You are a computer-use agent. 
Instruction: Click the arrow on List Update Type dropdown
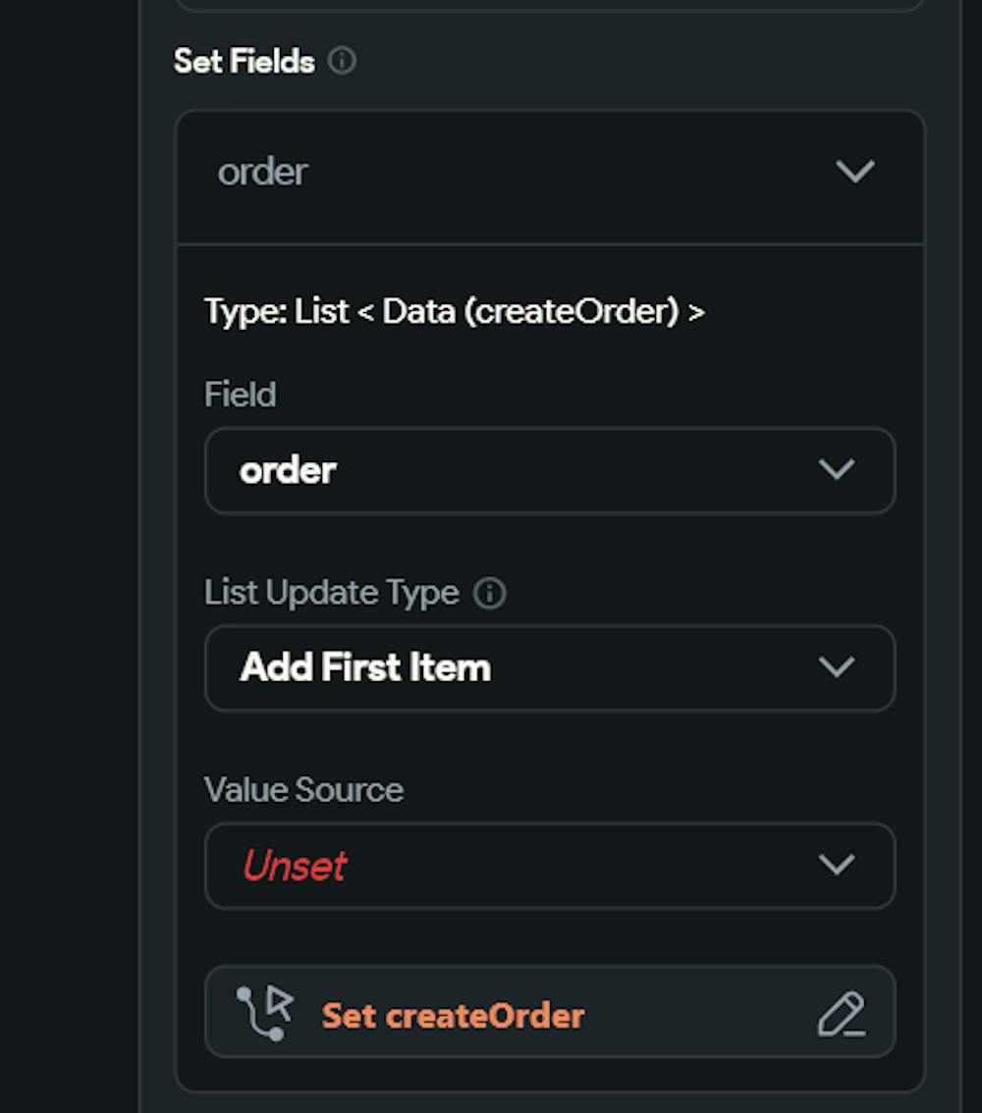click(836, 667)
